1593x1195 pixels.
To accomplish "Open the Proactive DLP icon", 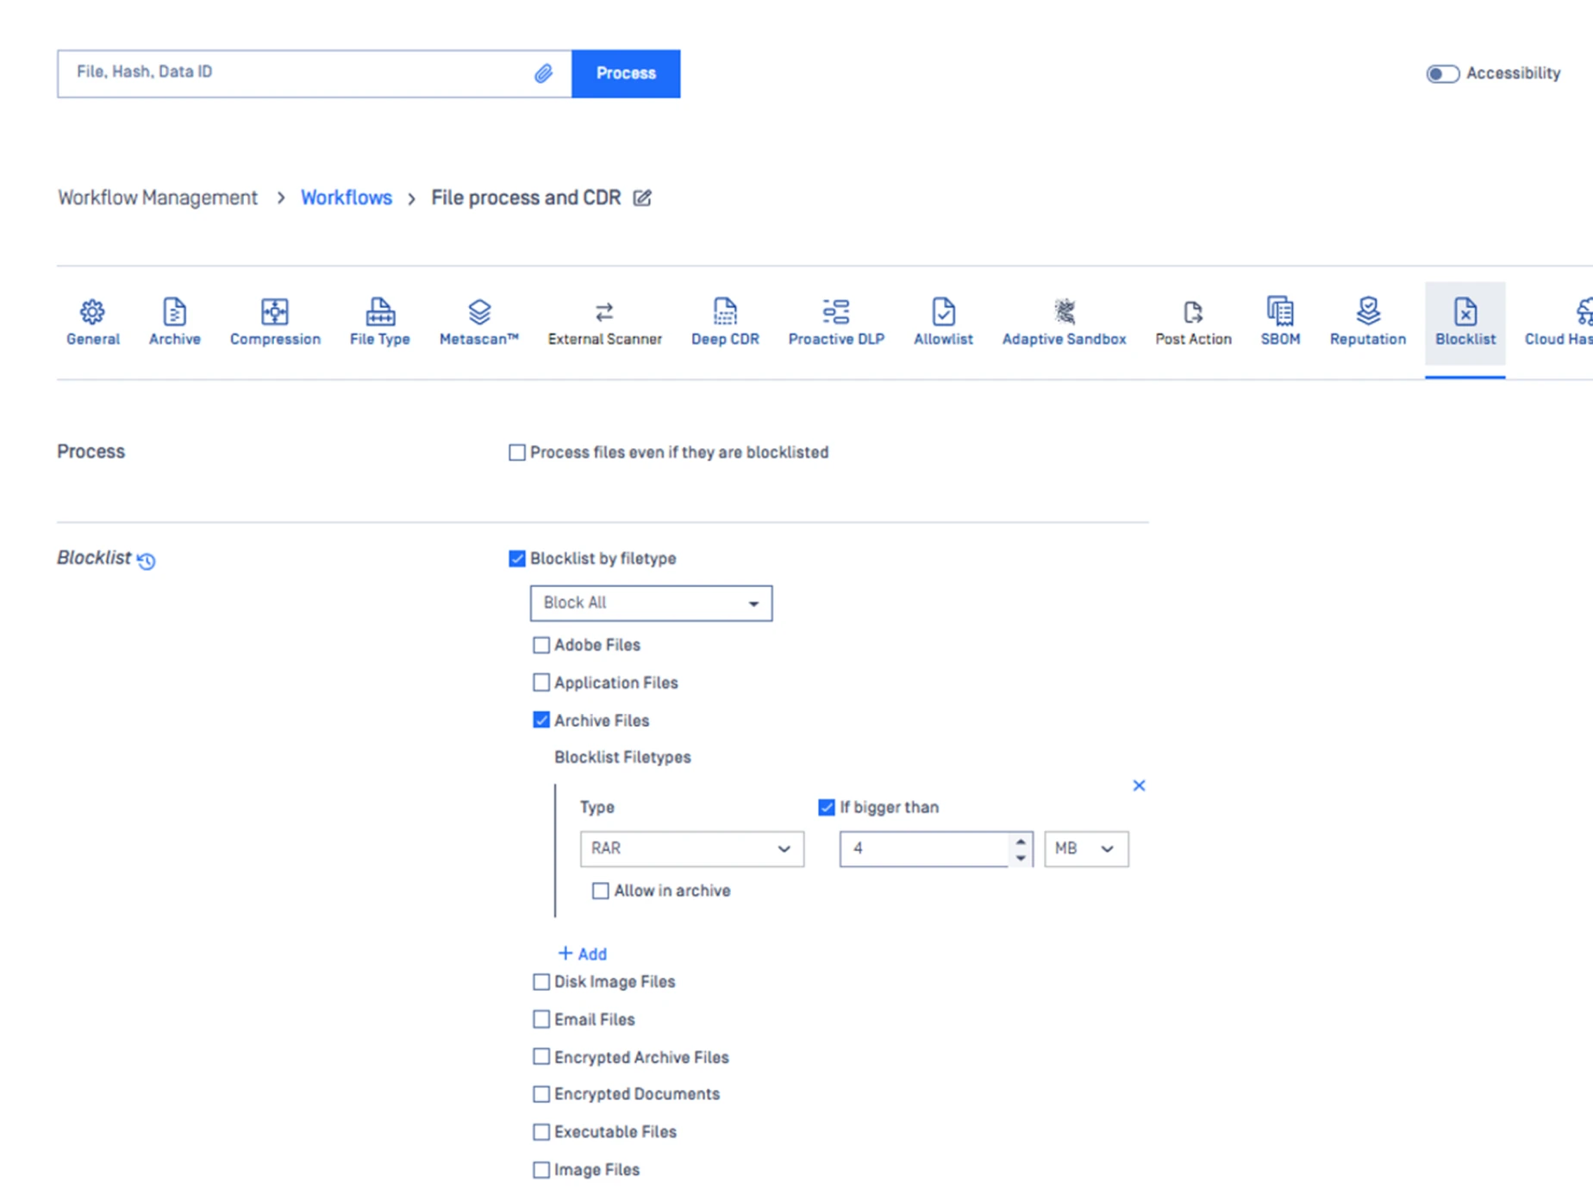I will tap(835, 311).
